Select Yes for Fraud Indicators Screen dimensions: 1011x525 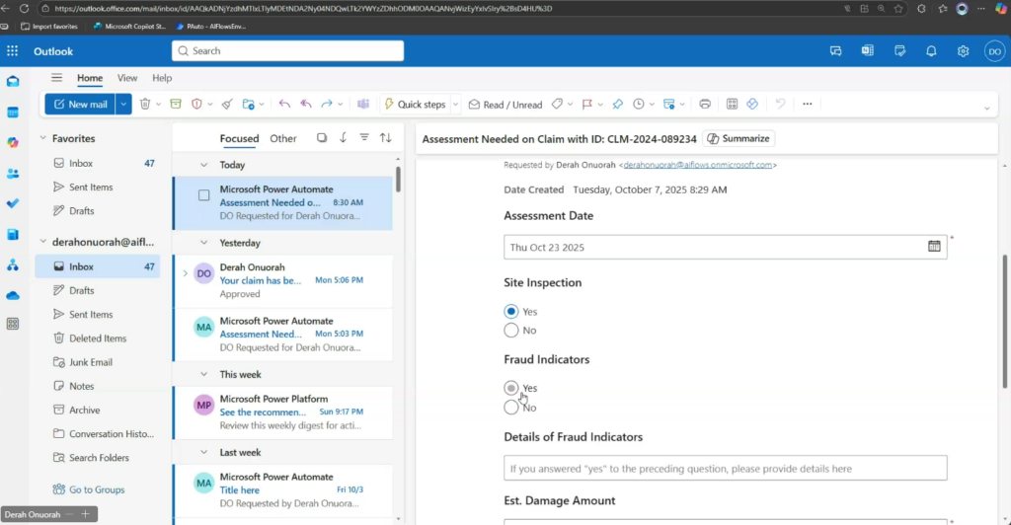coord(511,388)
